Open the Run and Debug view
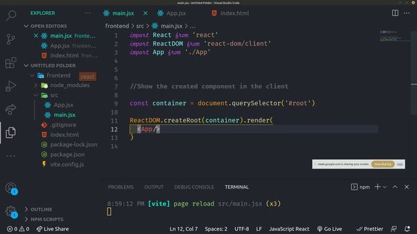 (10, 86)
